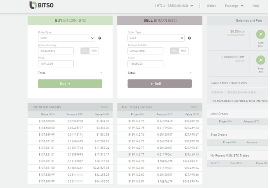Select MXN unit in Amount to Sell
Image resolution: width=270 pixels, height=188 pixels.
click(184, 51)
